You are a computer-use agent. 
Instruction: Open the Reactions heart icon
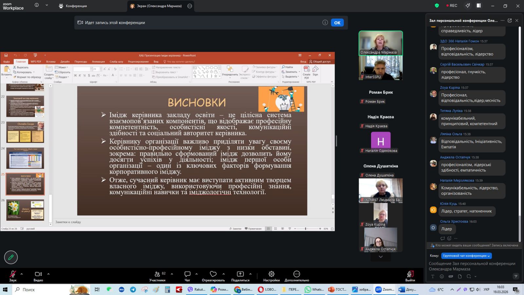(213, 274)
